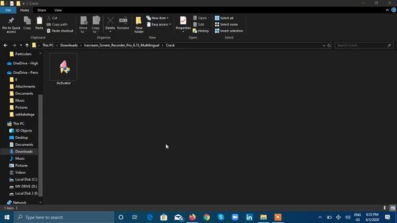
Task: Click Copy path in ribbon
Action: tap(57, 24)
